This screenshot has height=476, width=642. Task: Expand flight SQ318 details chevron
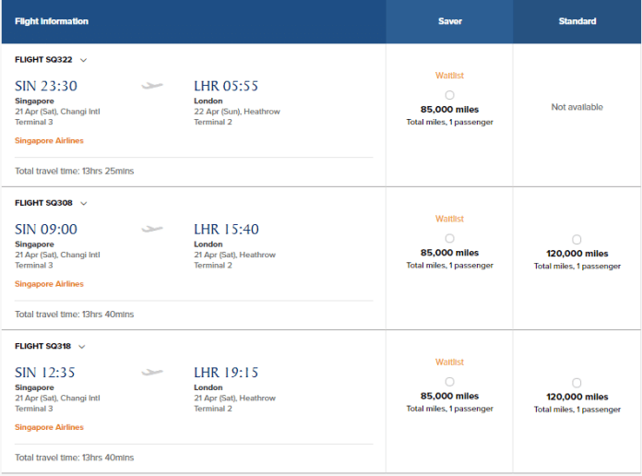(x=83, y=347)
